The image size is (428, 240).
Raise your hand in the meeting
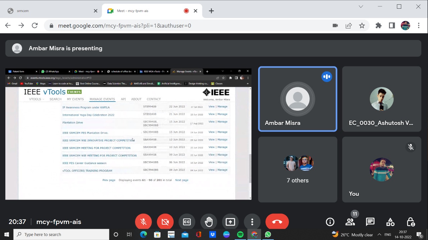coord(209,222)
